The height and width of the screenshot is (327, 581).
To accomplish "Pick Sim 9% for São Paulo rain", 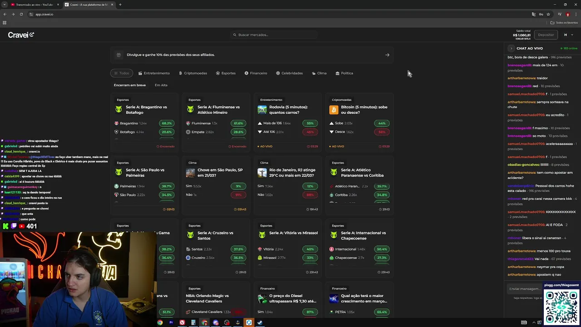I will tap(238, 186).
